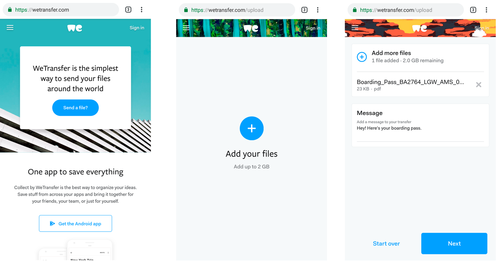
Task: Click 'Get the Android app' button
Action: [x=75, y=224]
